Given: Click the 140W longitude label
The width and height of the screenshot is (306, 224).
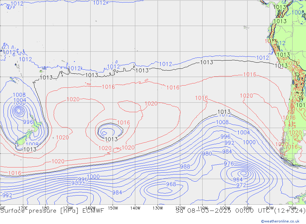Looking at the screenshot, I should (135, 208).
